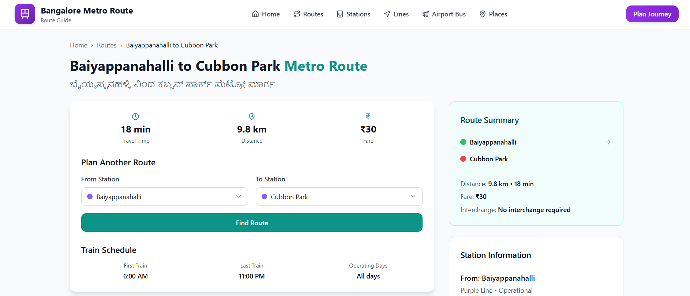690x296 pixels.
Task: Click the Routes breadcrumb link
Action: 107,45
